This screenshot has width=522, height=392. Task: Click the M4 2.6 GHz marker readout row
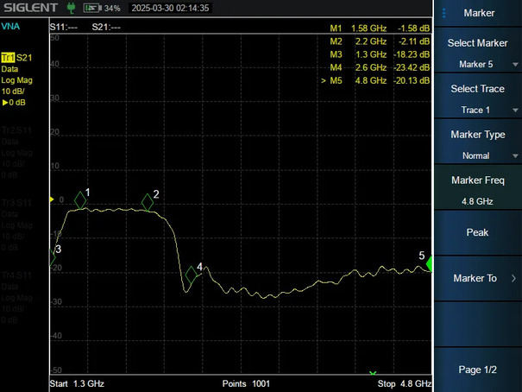[380, 67]
